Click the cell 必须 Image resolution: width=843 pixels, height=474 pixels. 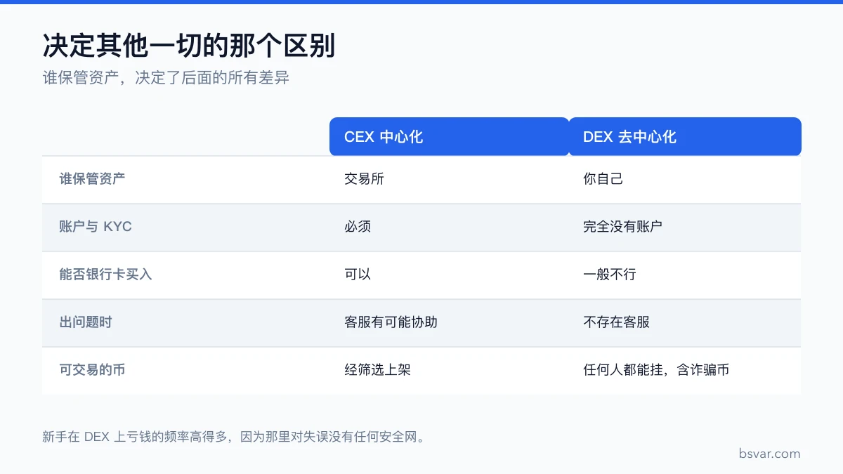coord(358,227)
